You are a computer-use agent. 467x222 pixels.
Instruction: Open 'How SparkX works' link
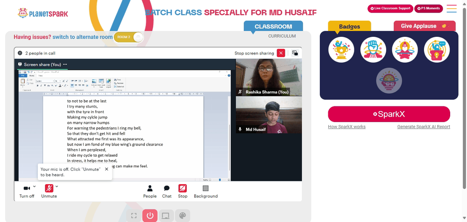click(x=347, y=127)
